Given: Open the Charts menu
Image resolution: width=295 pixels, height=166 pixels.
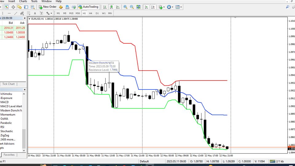Looking at the screenshot, I should point(23,1).
